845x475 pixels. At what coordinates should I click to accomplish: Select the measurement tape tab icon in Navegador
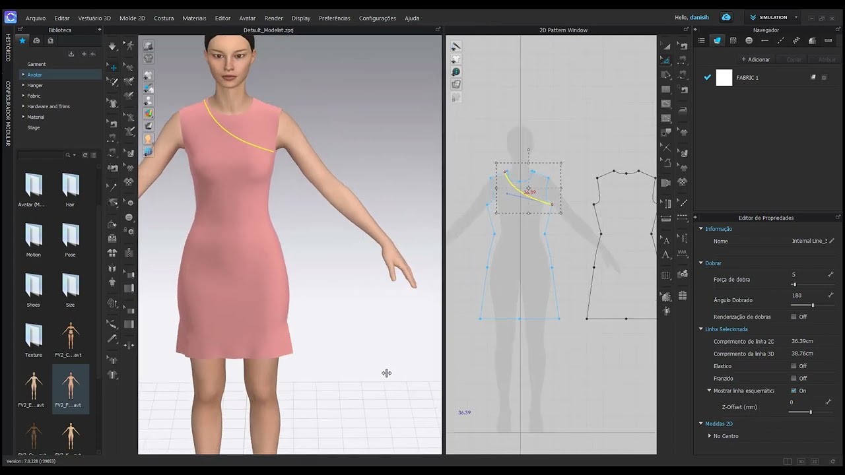click(828, 40)
